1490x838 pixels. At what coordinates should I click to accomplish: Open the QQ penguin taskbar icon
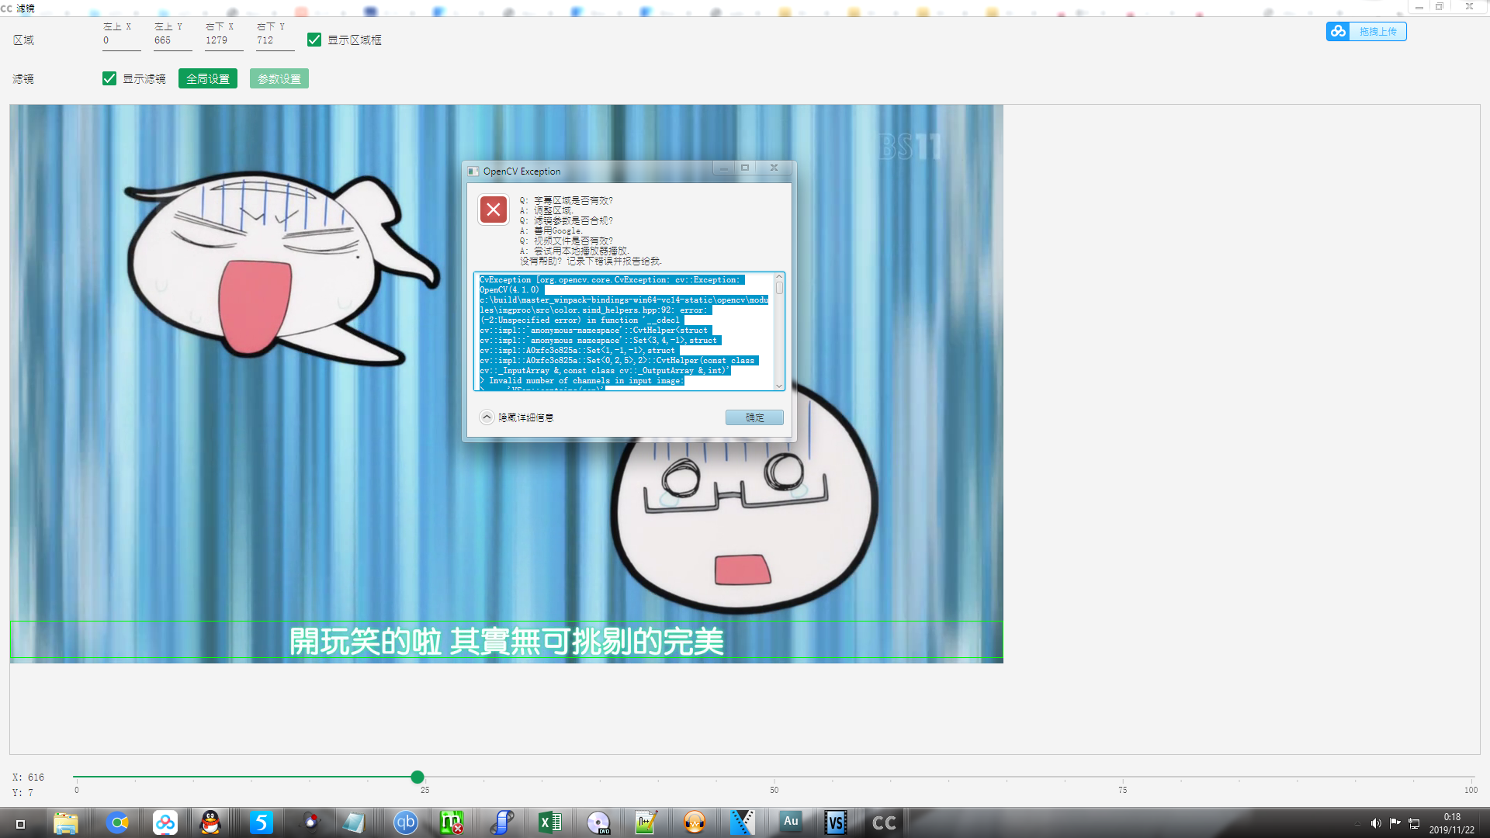pos(210,822)
